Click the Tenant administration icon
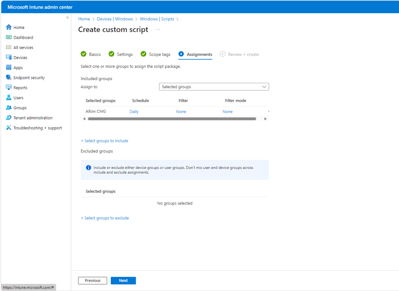This screenshot has width=399, height=291. coord(9,118)
